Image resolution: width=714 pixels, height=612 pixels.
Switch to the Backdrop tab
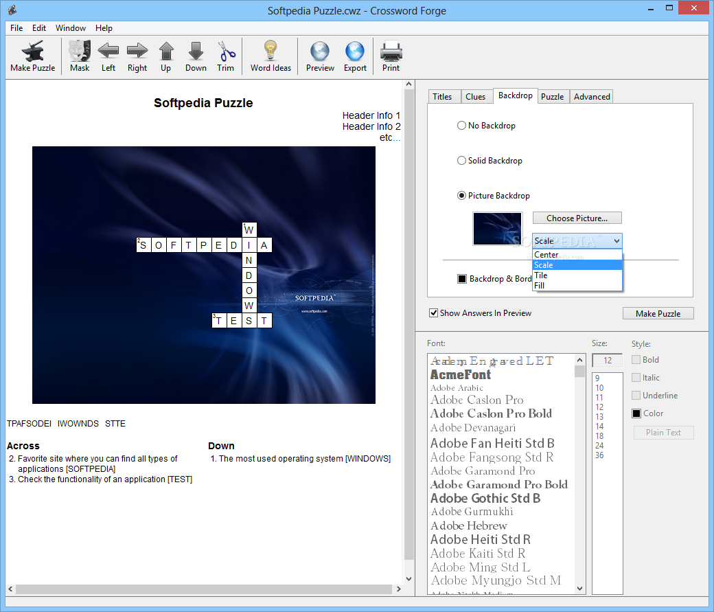coord(515,95)
